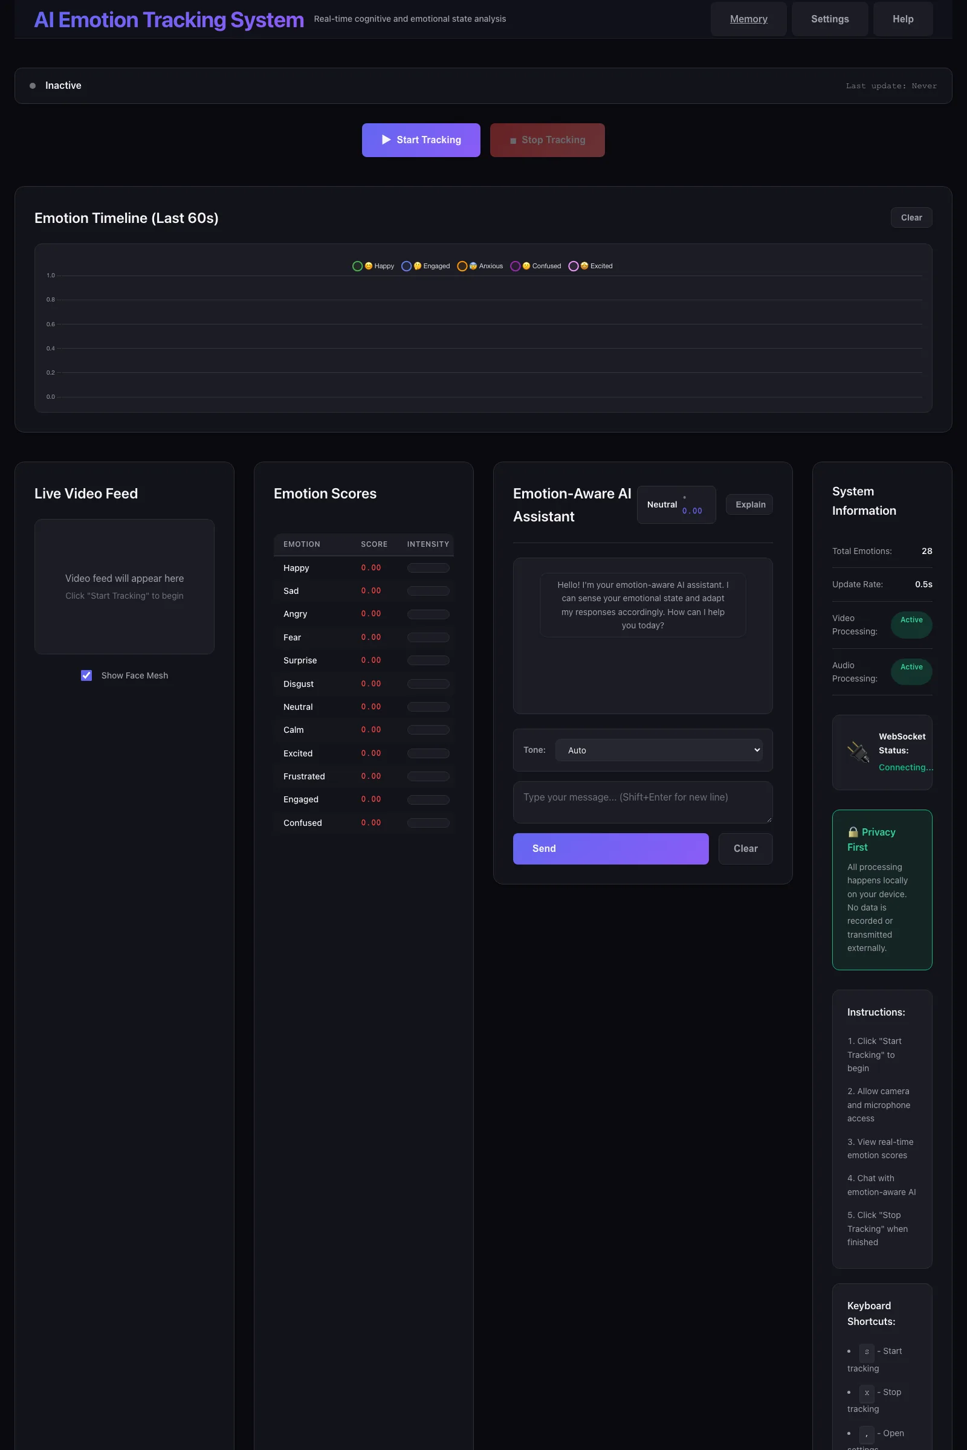Uncheck the Show Face Mesh checkbox
Viewport: 967px width, 1450px height.
[86, 675]
